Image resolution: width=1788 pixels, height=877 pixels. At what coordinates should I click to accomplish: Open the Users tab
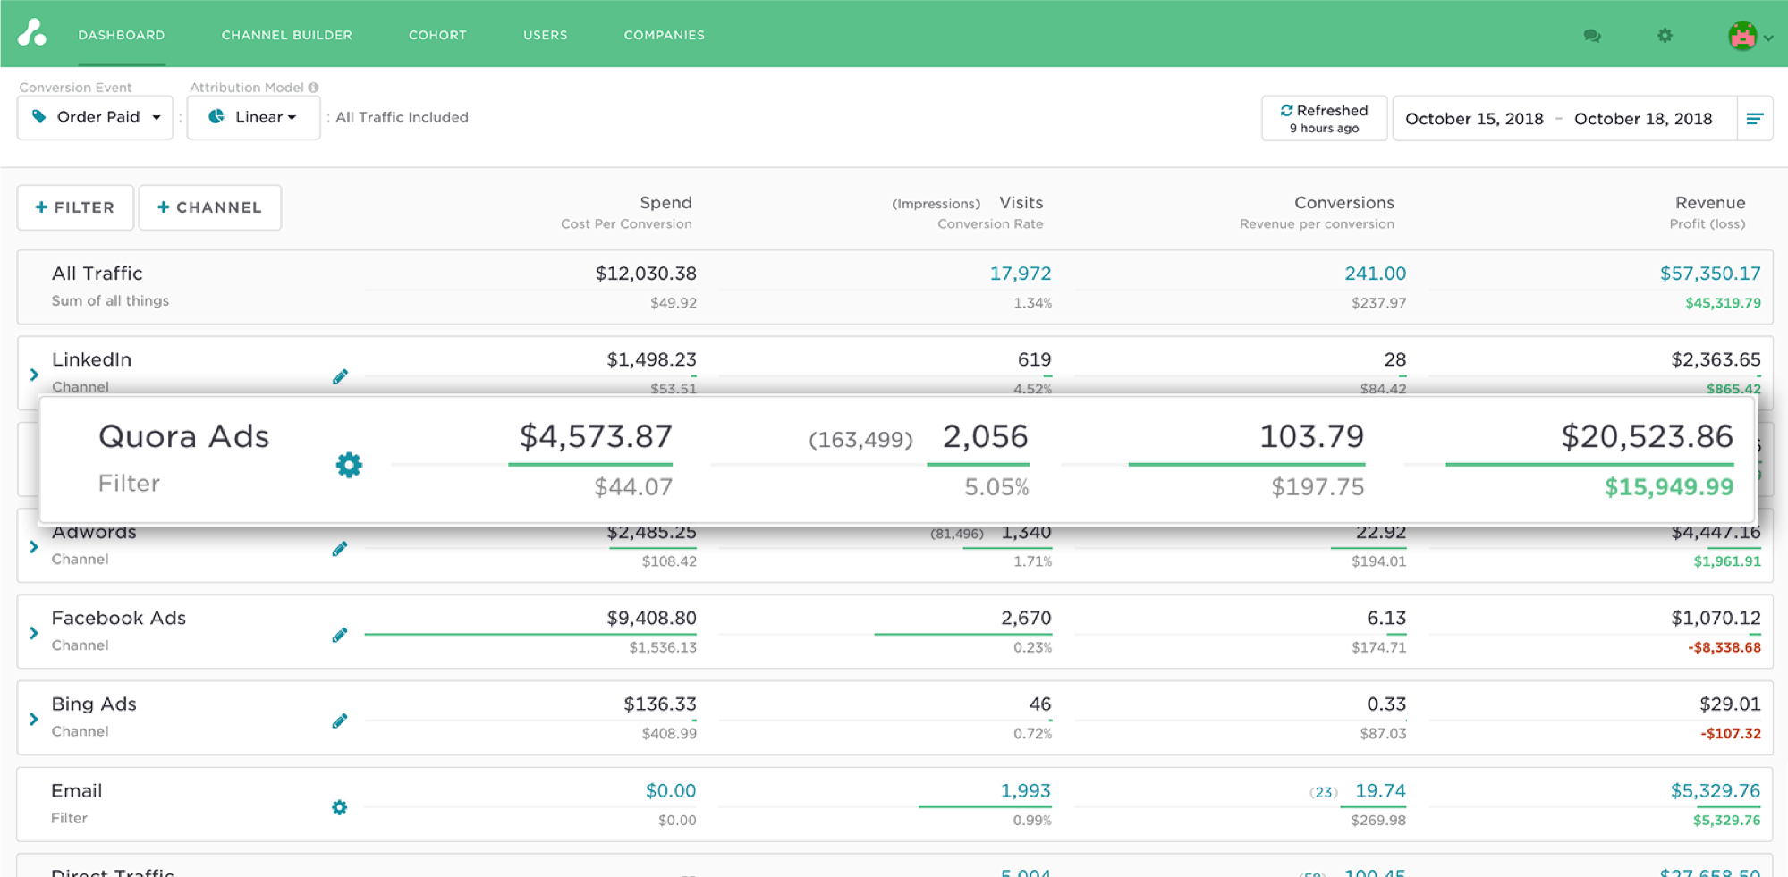click(x=546, y=35)
